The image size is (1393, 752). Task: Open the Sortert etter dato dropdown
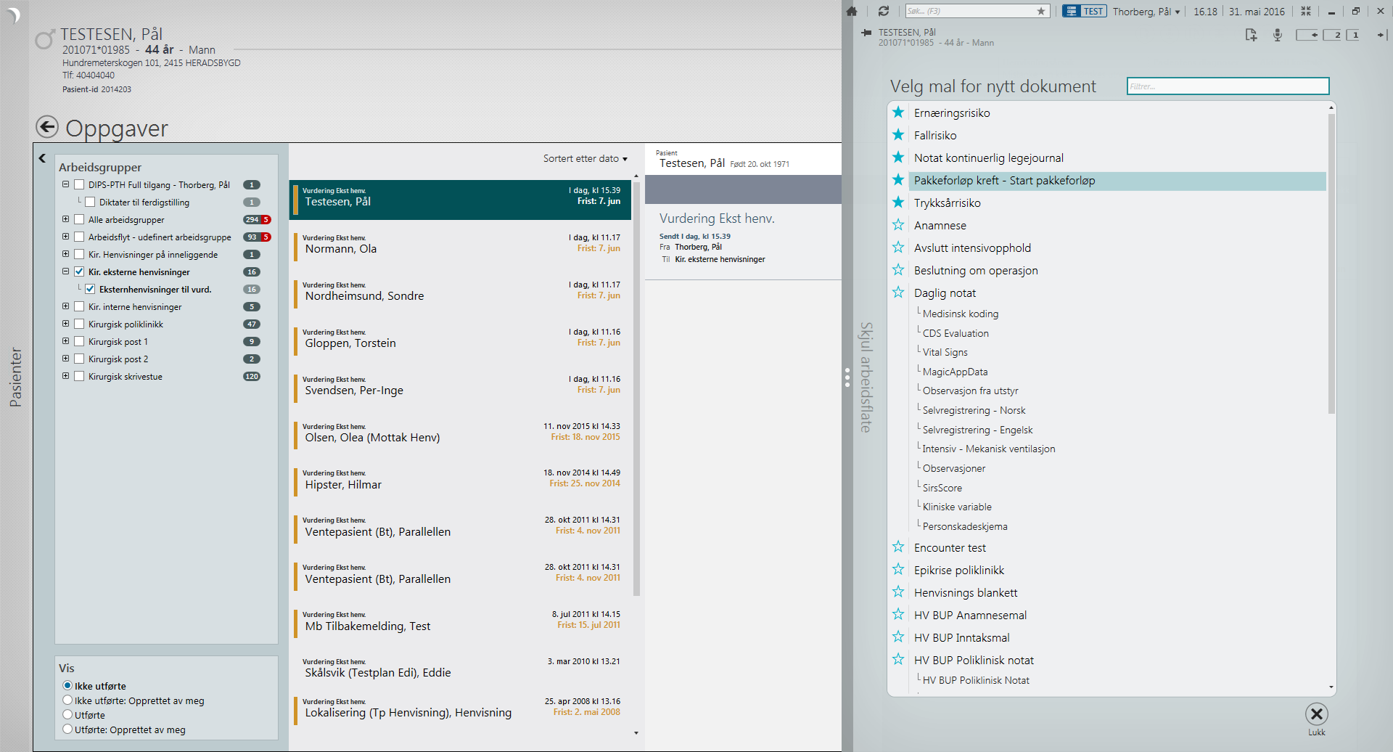585,158
